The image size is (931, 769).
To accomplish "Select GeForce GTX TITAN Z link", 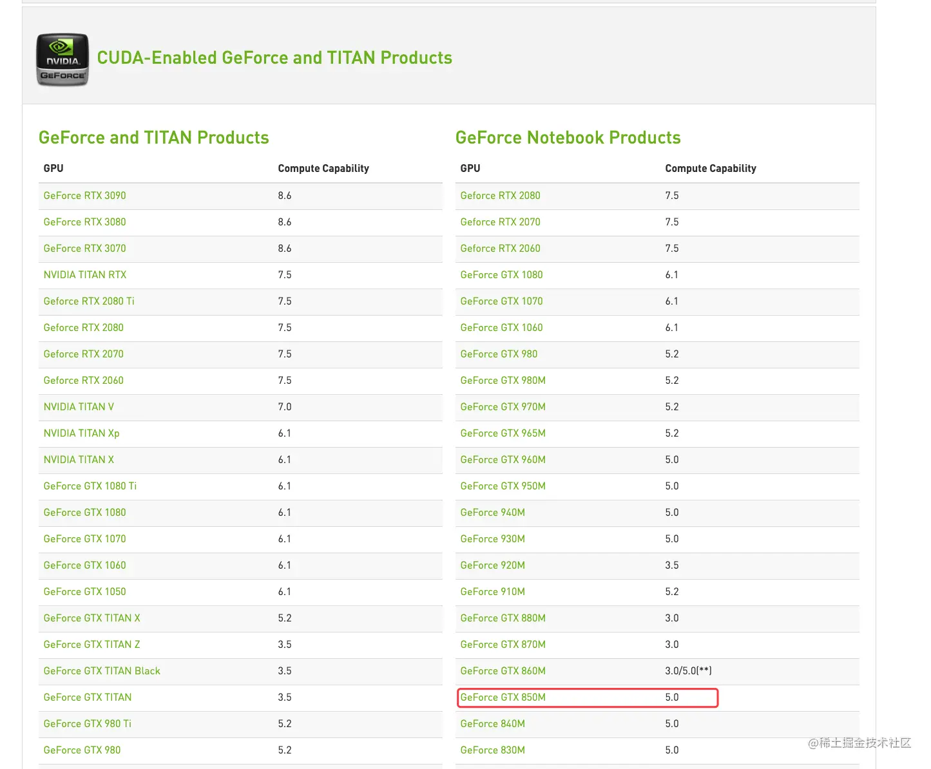I will [91, 645].
